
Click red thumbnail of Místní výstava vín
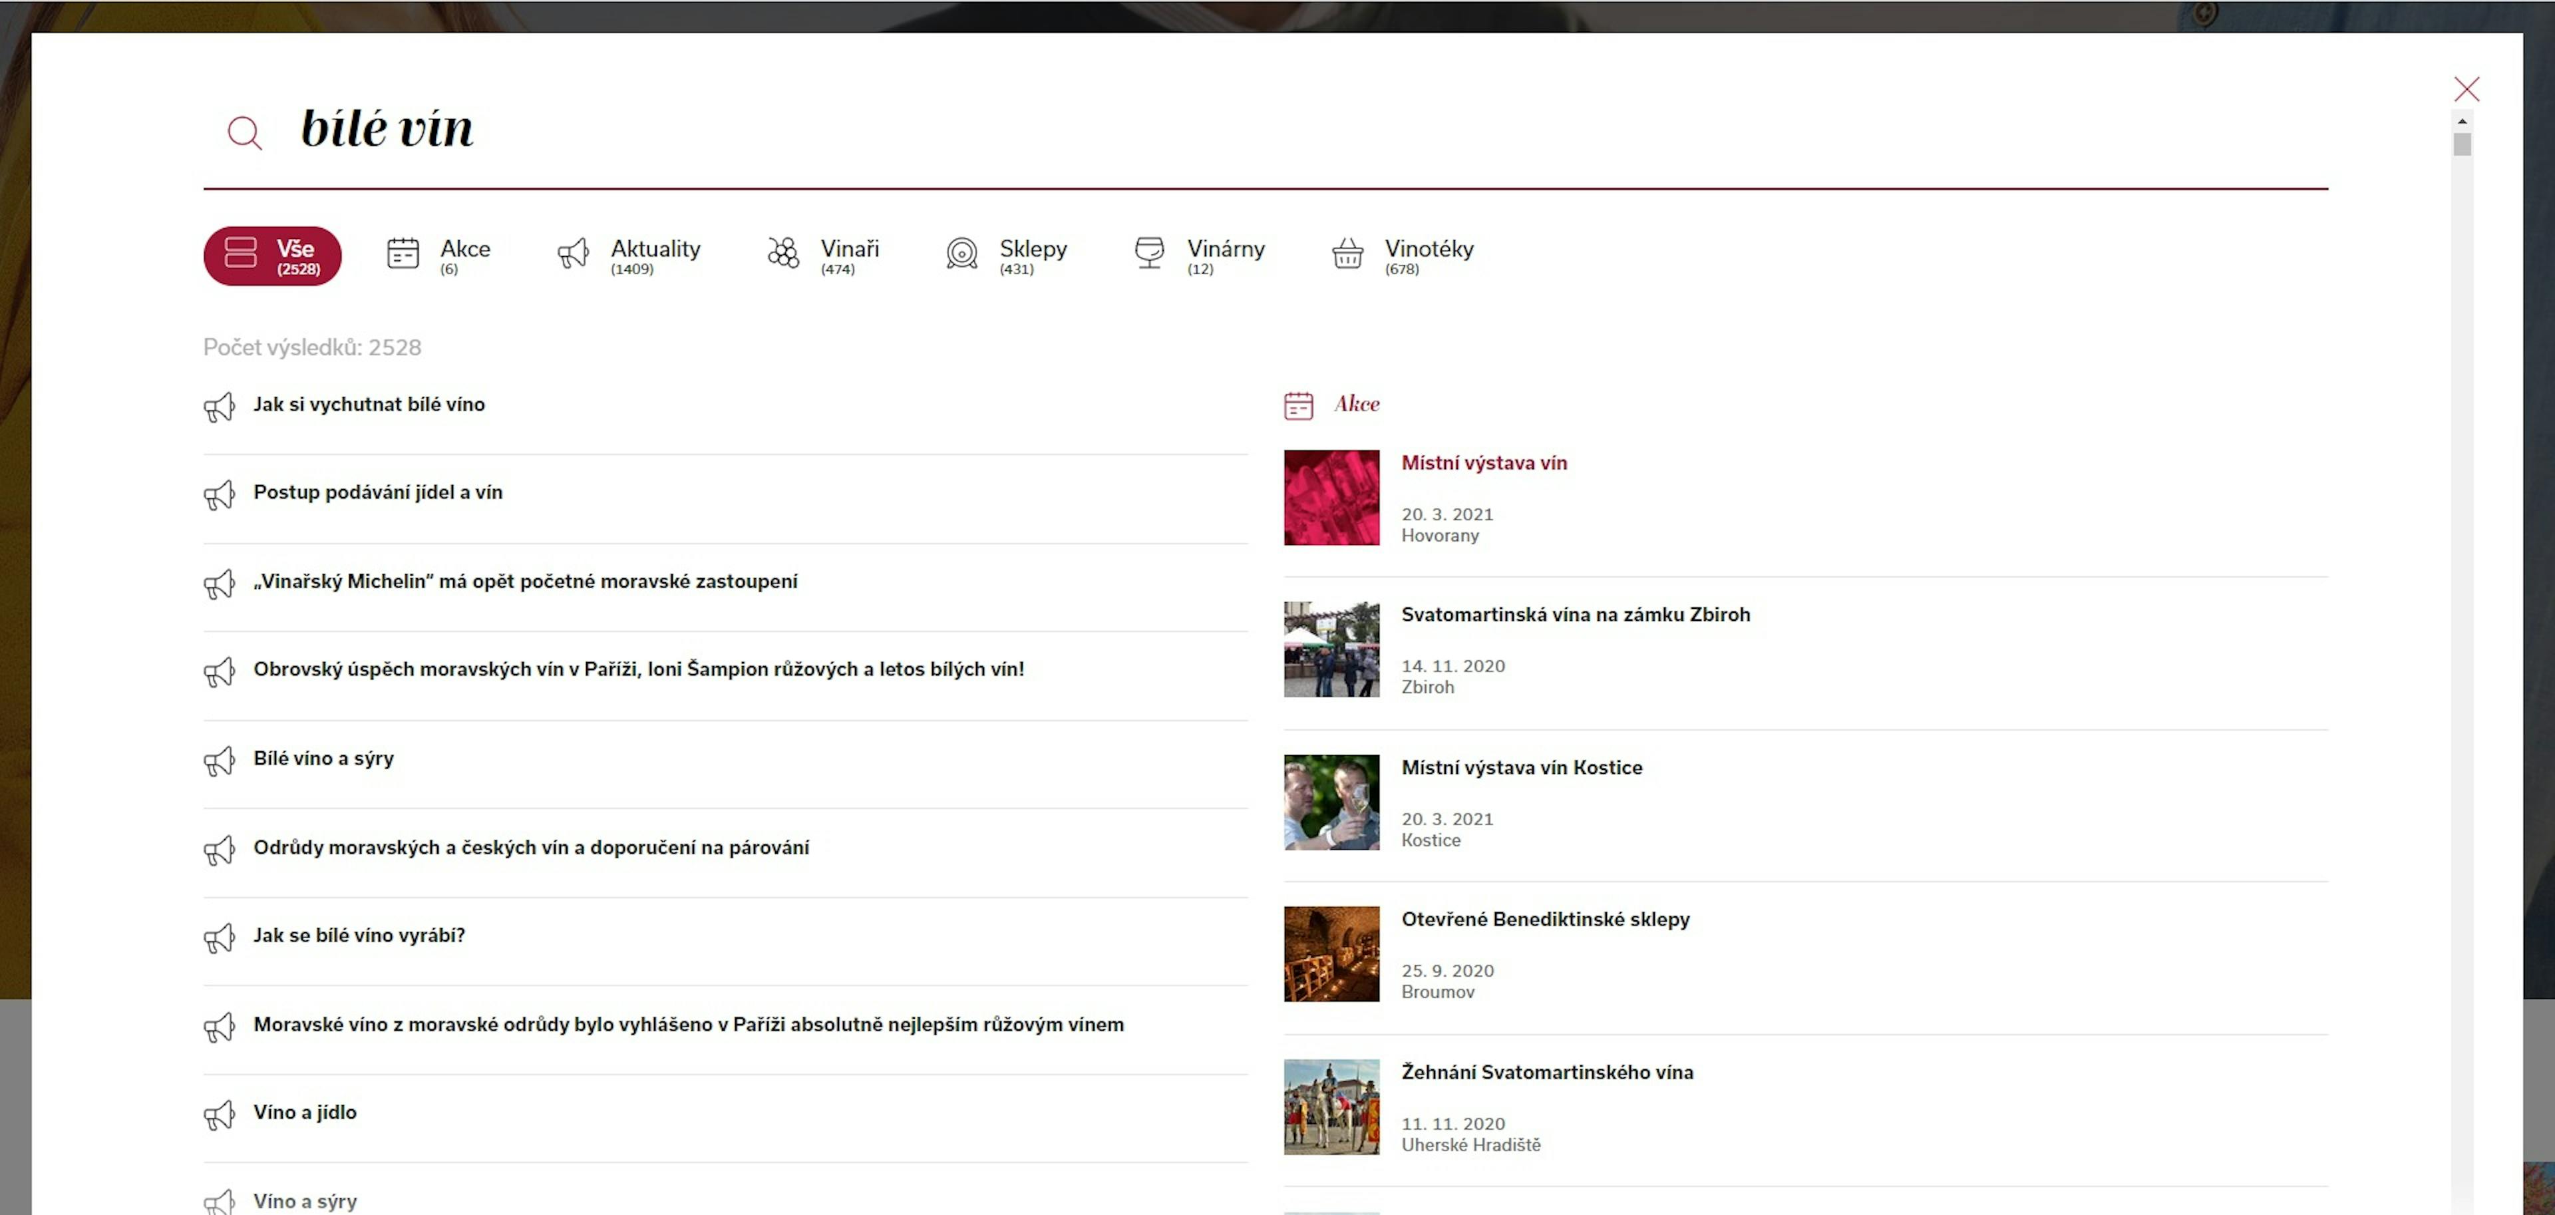[1331, 498]
